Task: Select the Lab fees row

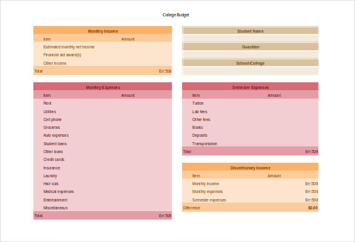Action: (x=250, y=111)
